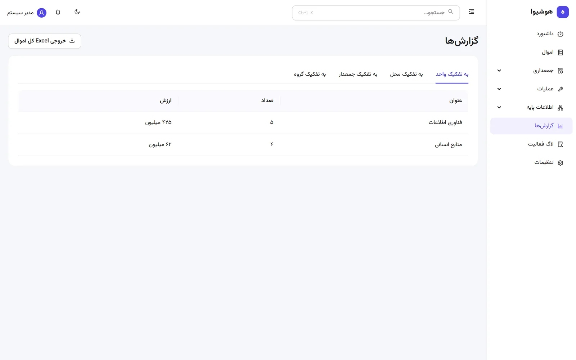576x360 pixels.
Task: Click the count ۵ in فناوری اطلاعات row
Action: [x=272, y=123]
